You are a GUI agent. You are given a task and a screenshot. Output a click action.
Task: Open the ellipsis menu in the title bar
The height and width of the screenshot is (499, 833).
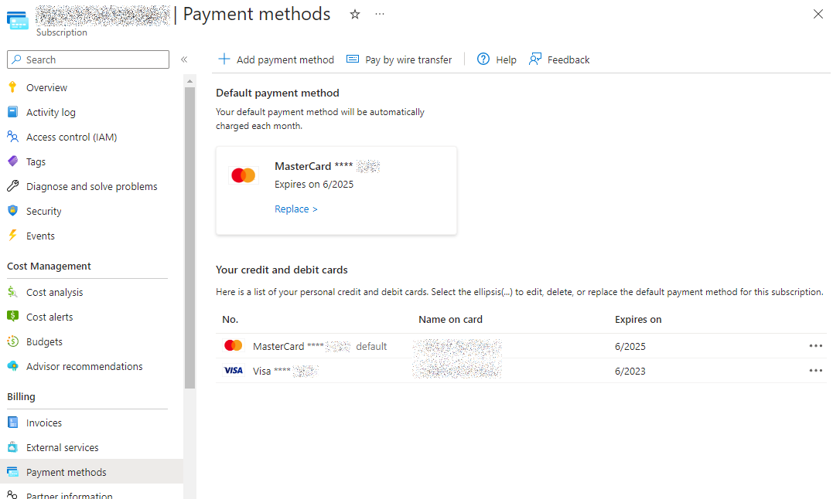point(380,14)
